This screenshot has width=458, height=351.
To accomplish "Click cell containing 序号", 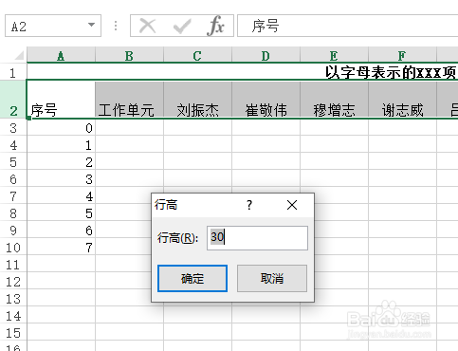I will [x=61, y=100].
